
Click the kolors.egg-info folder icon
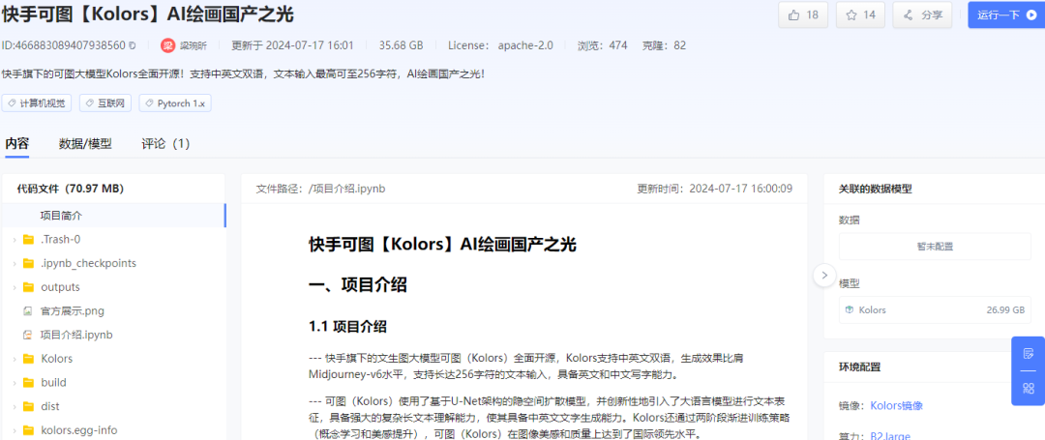tap(28, 430)
